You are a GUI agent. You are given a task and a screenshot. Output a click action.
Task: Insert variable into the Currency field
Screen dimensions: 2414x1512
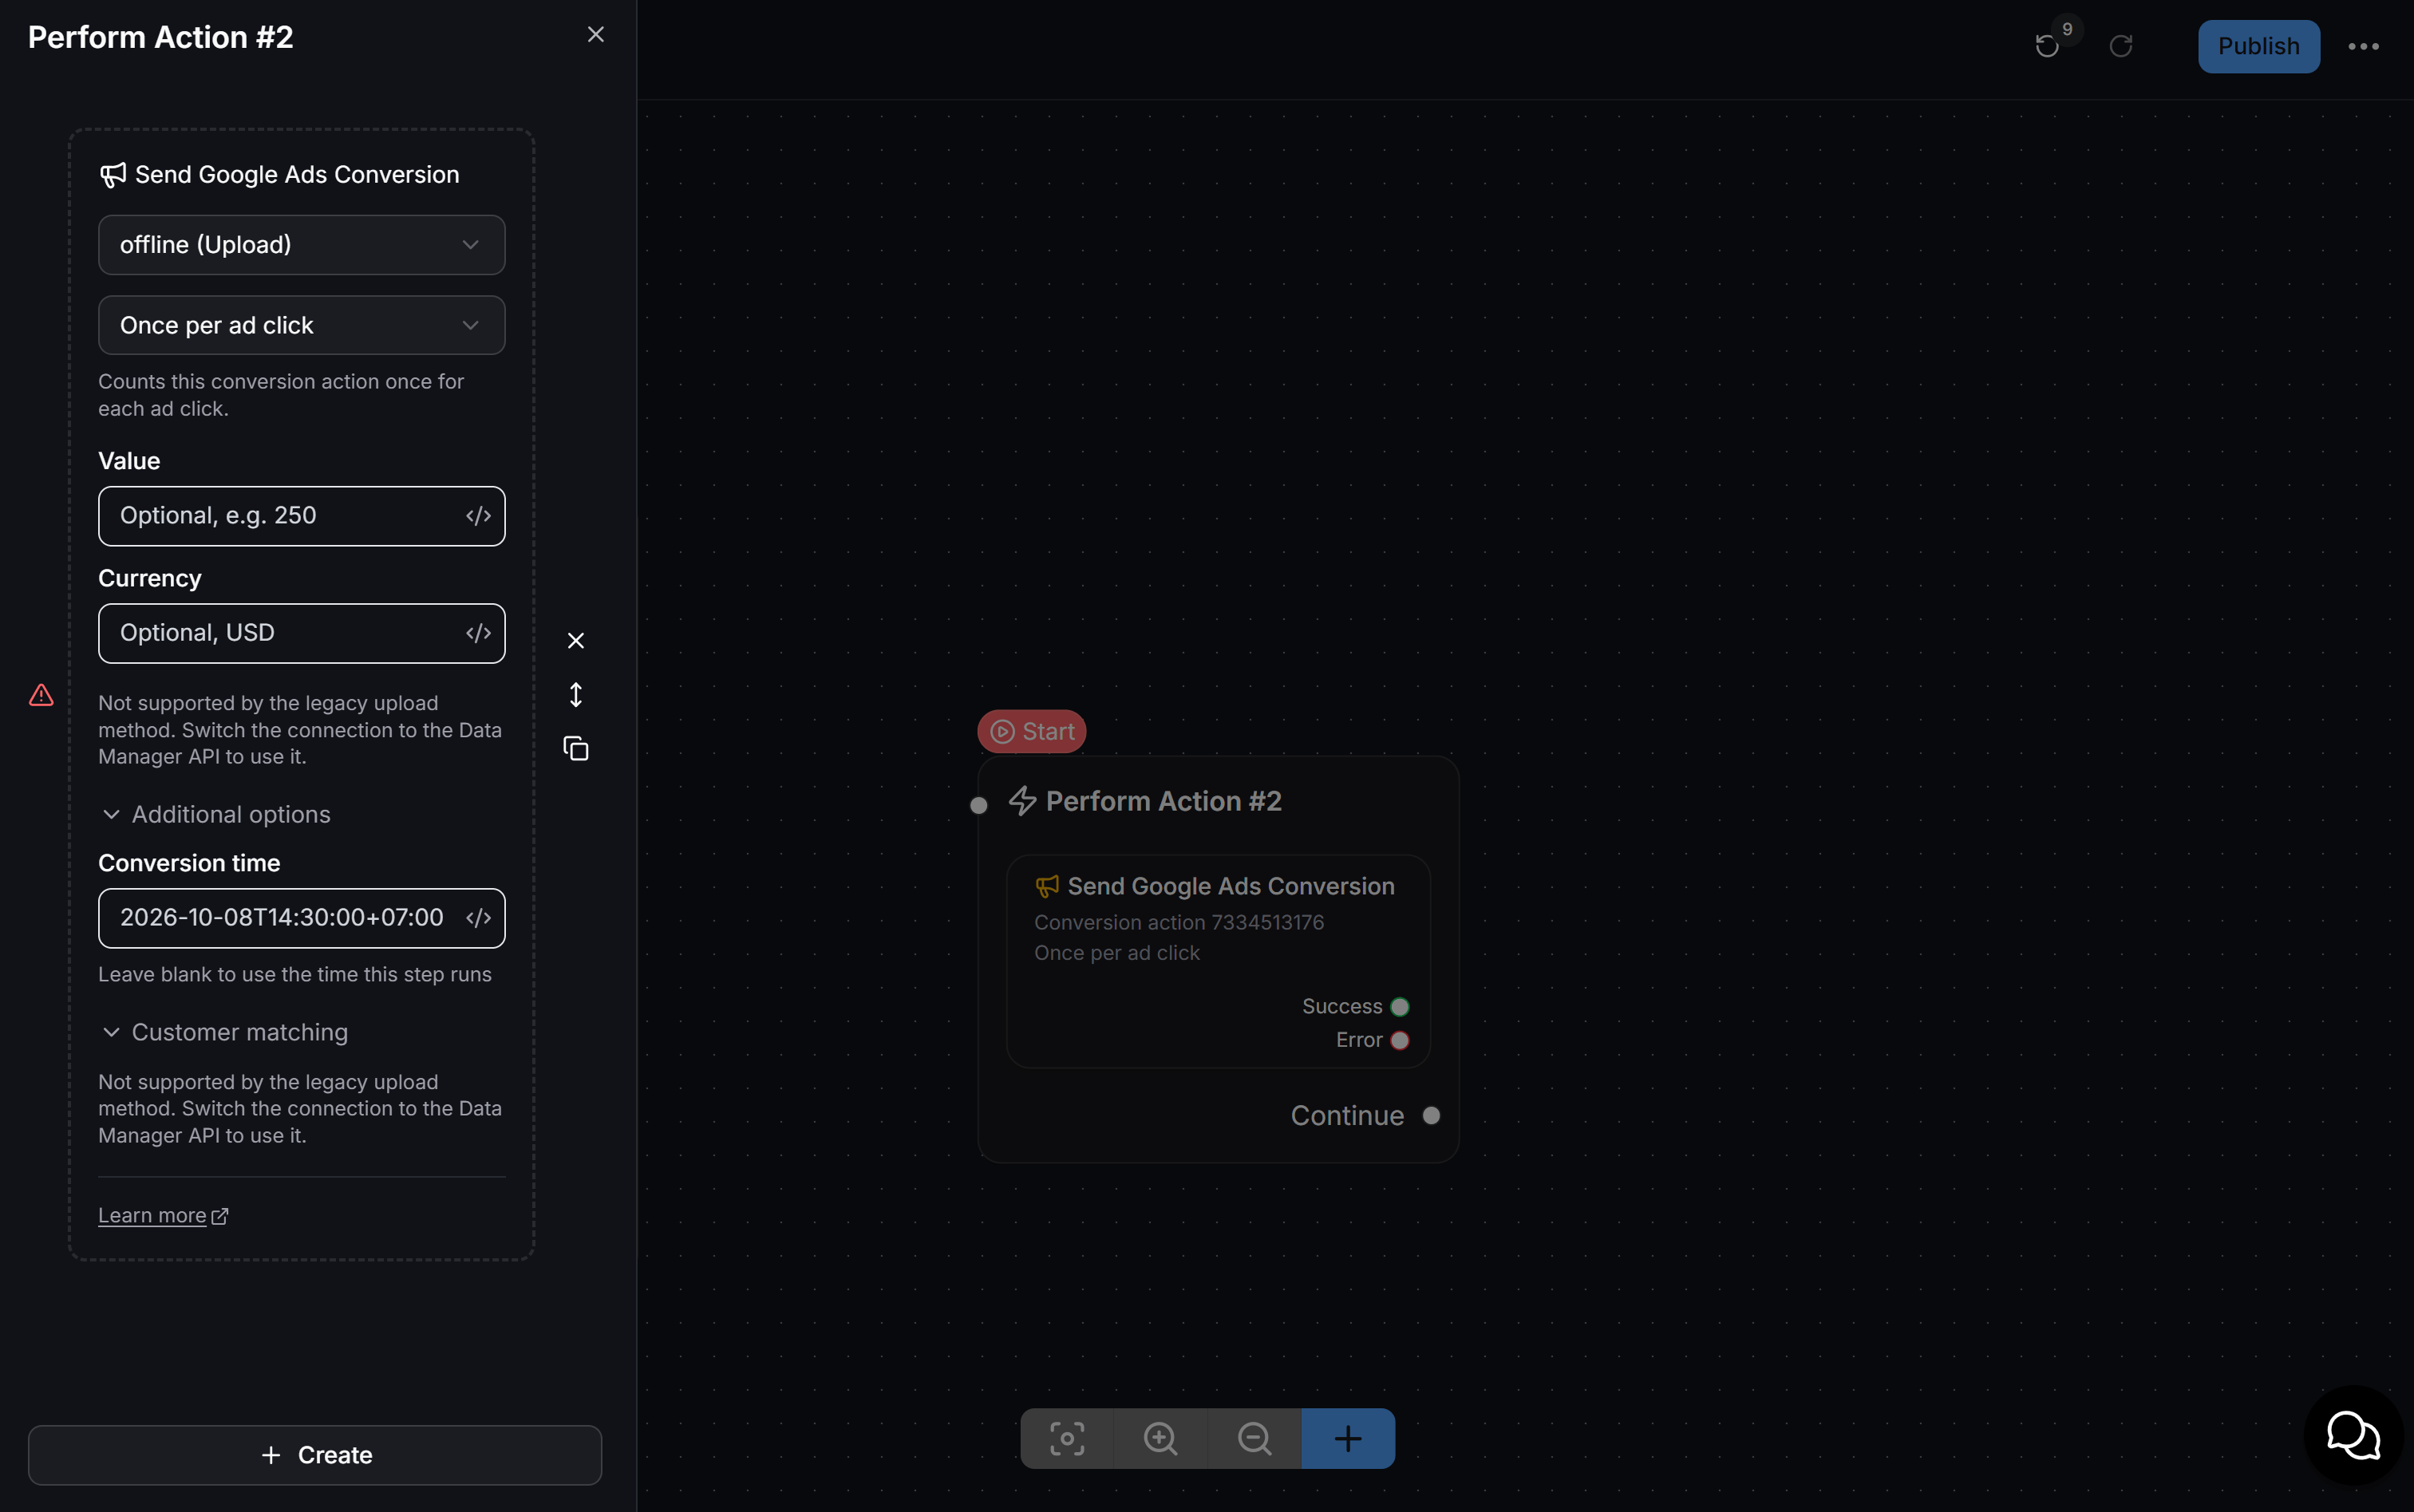(x=478, y=633)
